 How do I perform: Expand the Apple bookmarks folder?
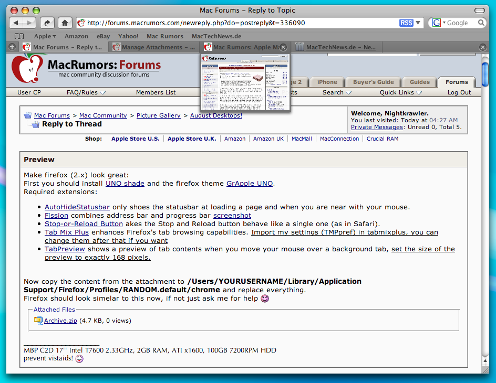[45, 36]
